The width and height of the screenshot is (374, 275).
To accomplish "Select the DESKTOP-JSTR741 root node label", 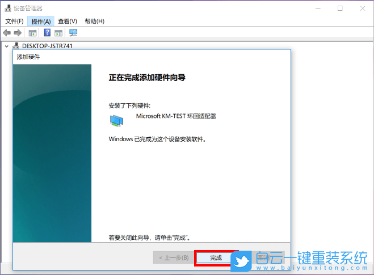I will tap(47, 46).
